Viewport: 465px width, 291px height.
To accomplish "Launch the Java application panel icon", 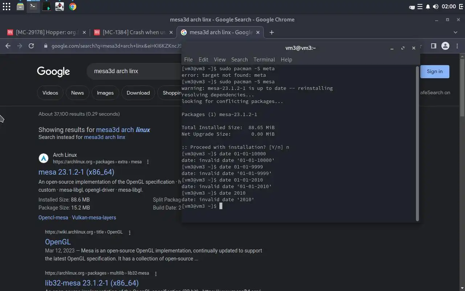I will pos(59,7).
